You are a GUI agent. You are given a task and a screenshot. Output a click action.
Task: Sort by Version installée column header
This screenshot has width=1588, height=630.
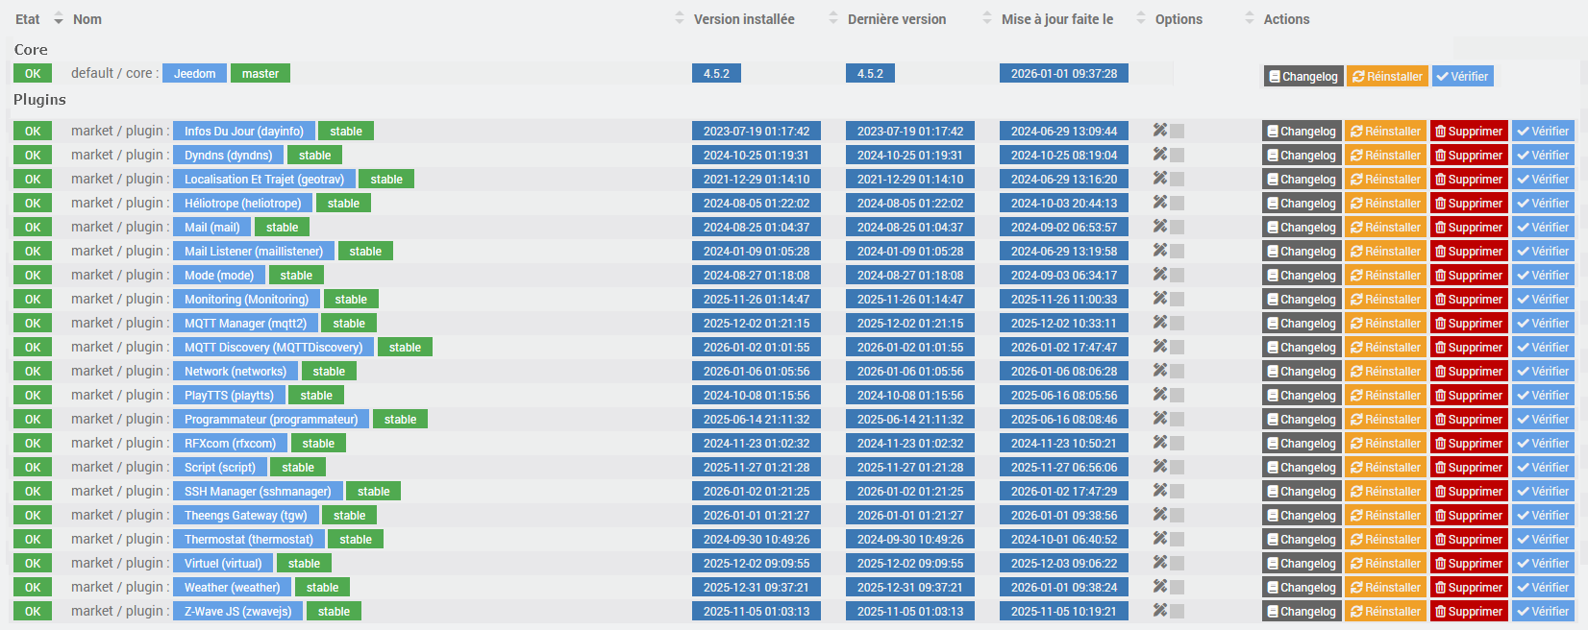click(x=744, y=19)
